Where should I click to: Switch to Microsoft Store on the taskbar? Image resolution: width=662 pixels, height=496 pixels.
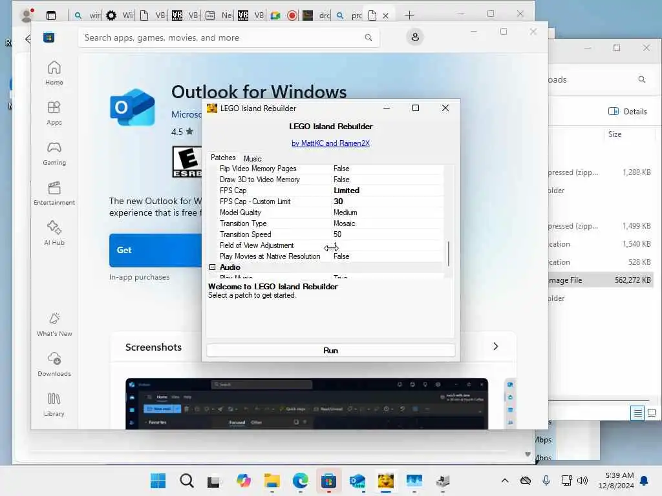[x=328, y=480]
